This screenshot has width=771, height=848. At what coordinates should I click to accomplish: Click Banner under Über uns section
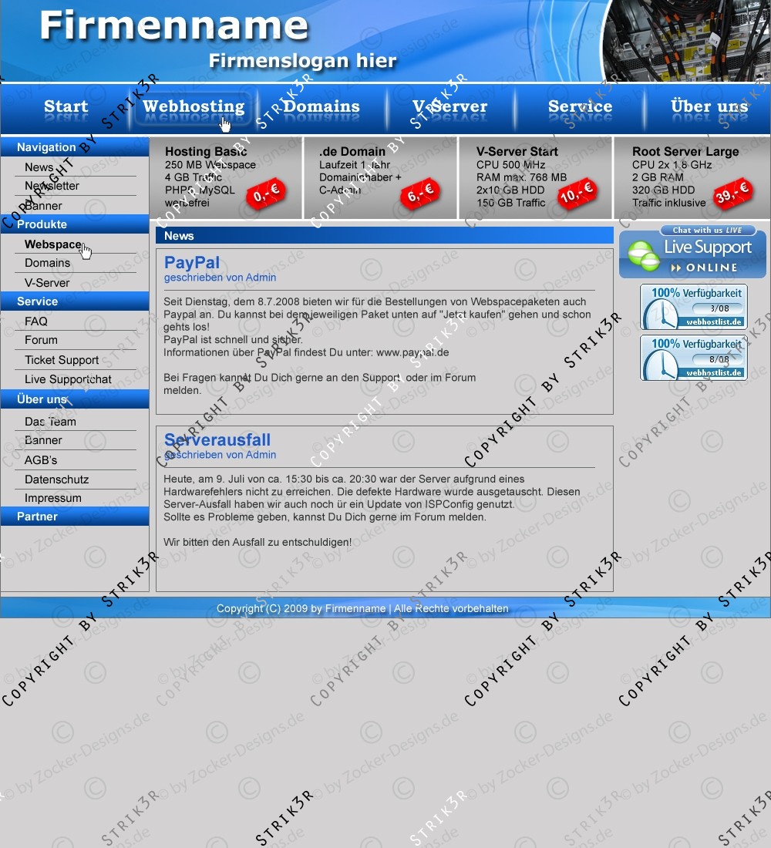pos(43,440)
